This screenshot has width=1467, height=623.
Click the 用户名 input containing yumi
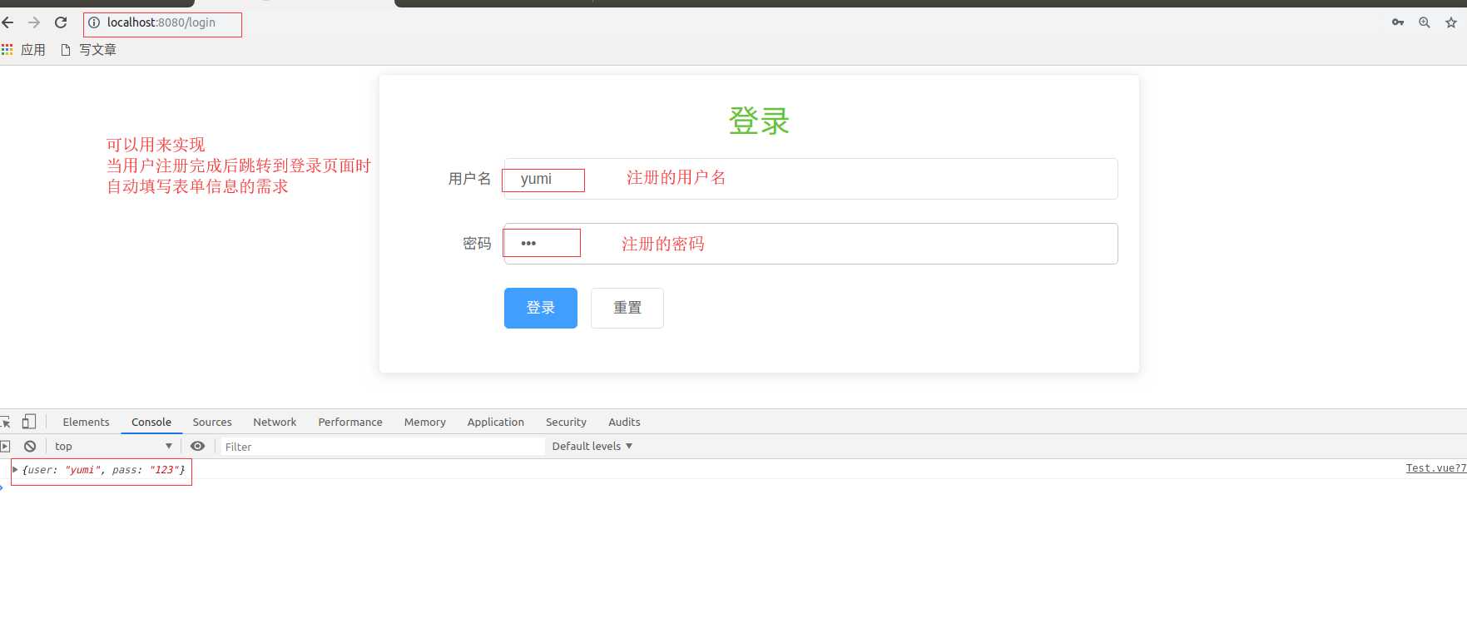coord(810,179)
